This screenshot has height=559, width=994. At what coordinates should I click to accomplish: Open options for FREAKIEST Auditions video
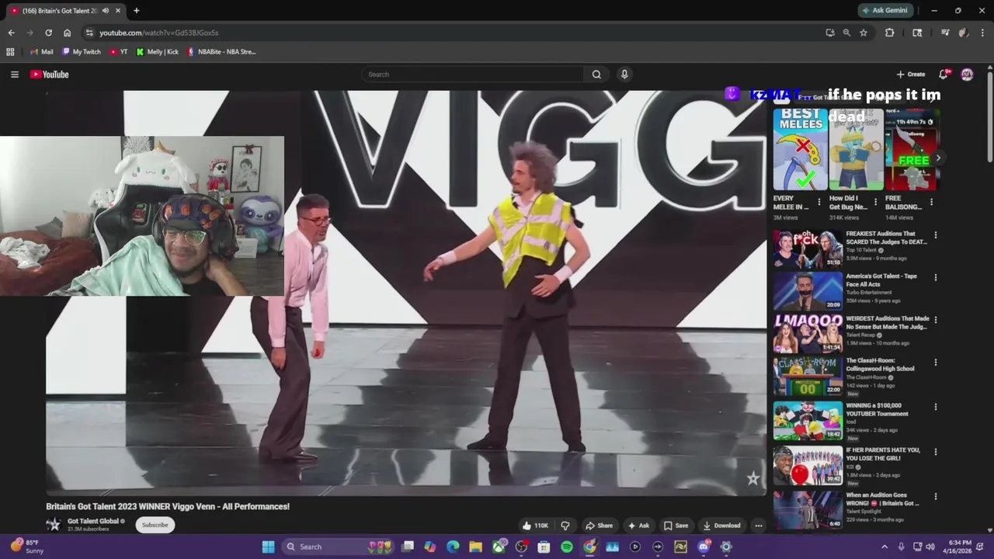(935, 234)
